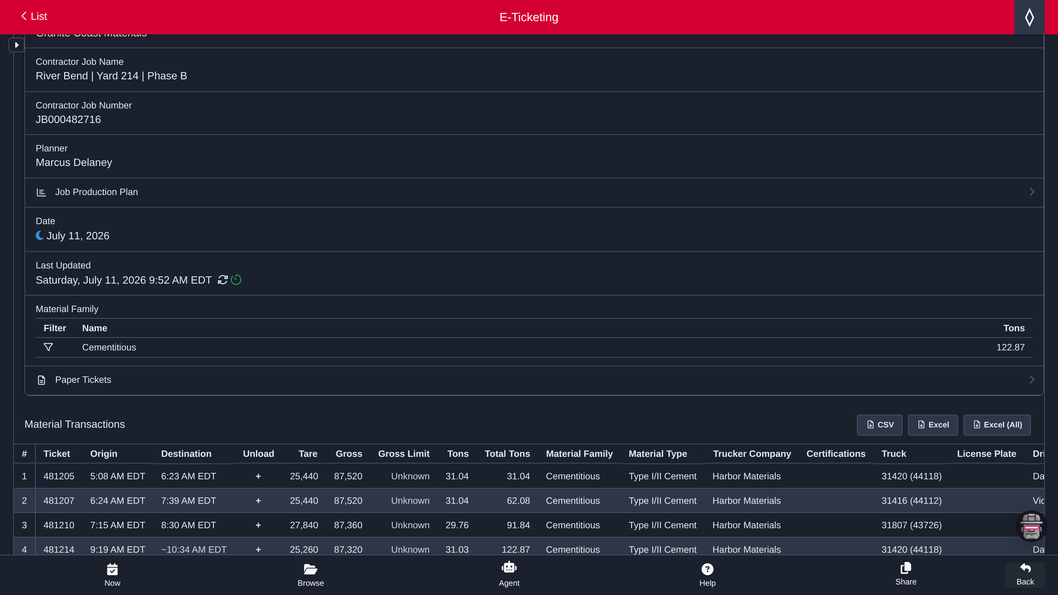Viewport: 1058px width, 595px height.
Task: Sort by Origin column header
Action: point(103,454)
